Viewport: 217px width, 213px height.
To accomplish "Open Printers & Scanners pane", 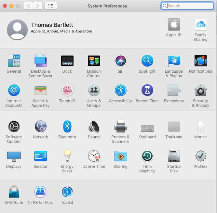I will click(121, 126).
